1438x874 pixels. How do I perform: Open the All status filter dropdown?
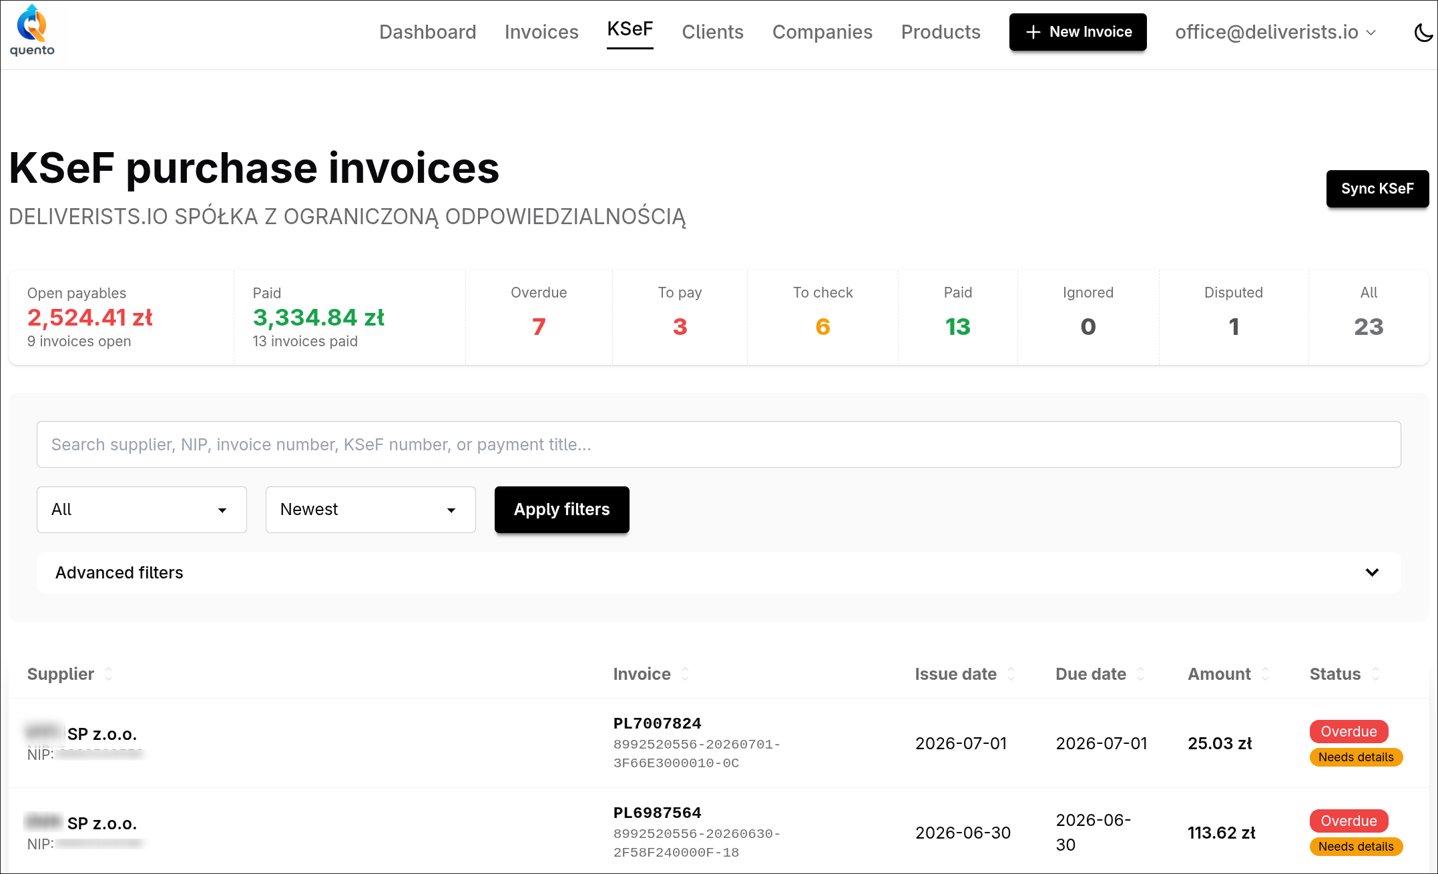(x=142, y=510)
